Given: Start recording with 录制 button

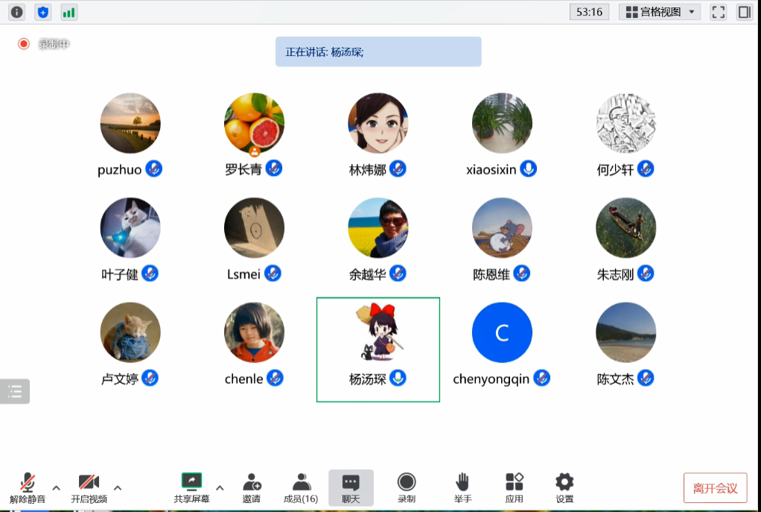Looking at the screenshot, I should [407, 487].
